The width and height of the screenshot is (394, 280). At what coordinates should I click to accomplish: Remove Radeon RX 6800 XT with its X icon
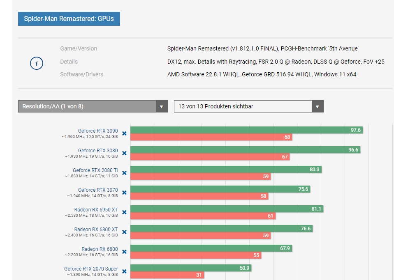(x=124, y=232)
